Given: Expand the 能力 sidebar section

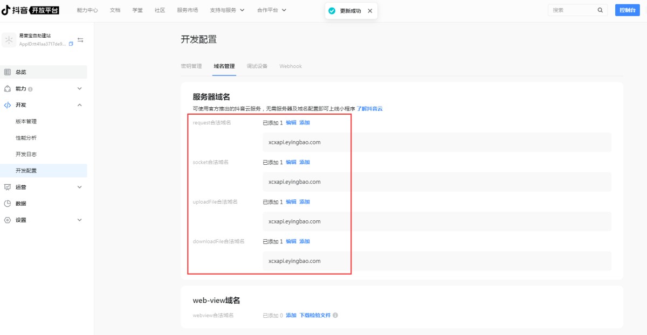Looking at the screenshot, I should click(x=80, y=88).
